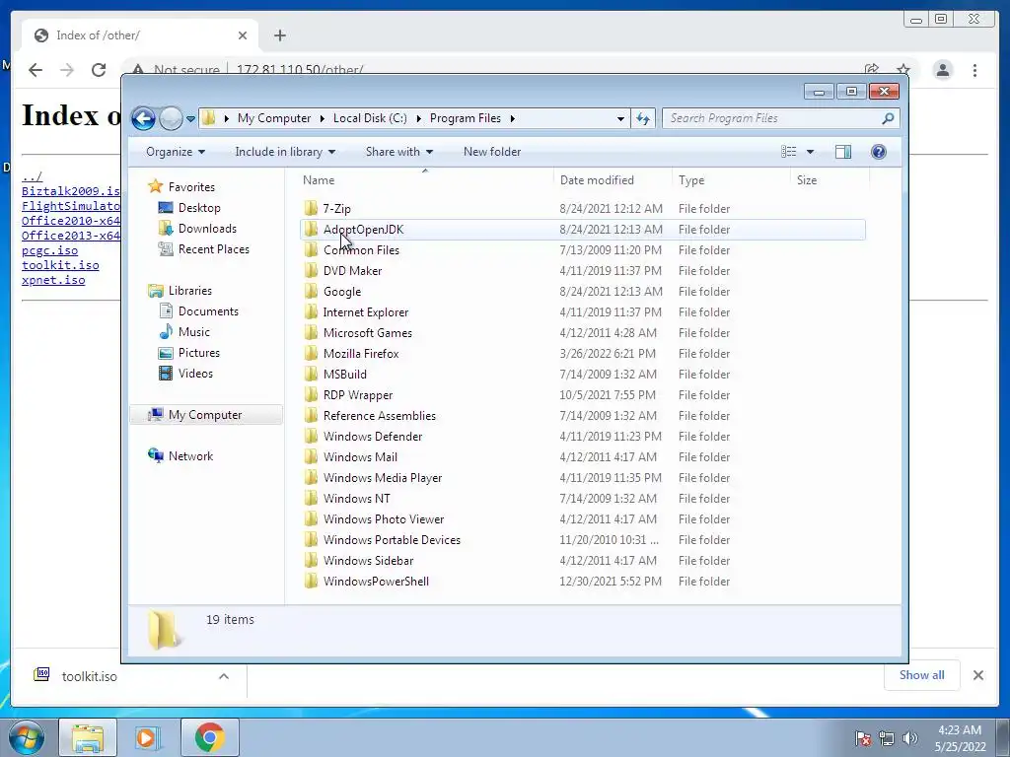Open xpnet.iso link in Chrome page
This screenshot has width=1010, height=757.
point(53,280)
